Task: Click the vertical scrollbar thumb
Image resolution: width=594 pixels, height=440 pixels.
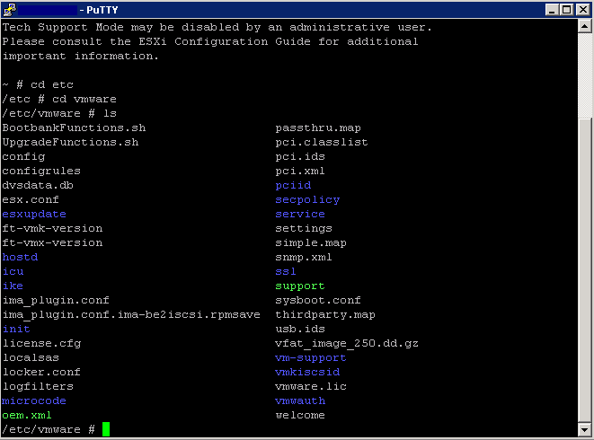Action: coord(584,270)
